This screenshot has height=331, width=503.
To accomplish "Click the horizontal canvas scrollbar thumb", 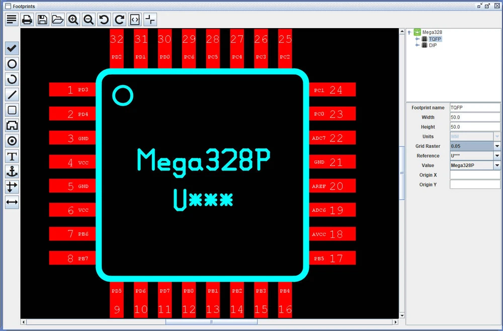I will click(211, 322).
